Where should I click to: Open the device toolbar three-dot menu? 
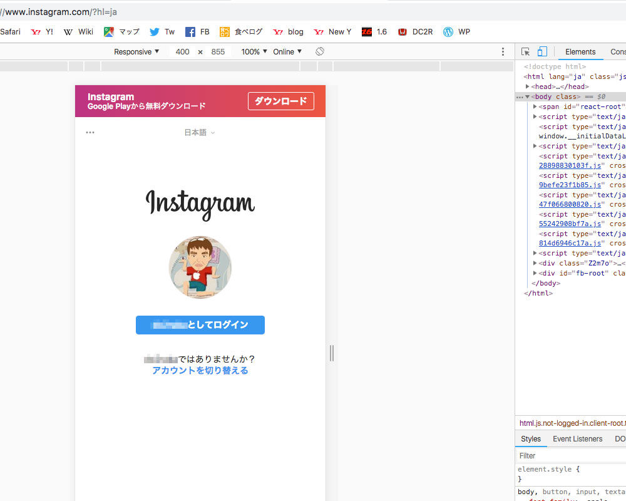pyautogui.click(x=503, y=51)
